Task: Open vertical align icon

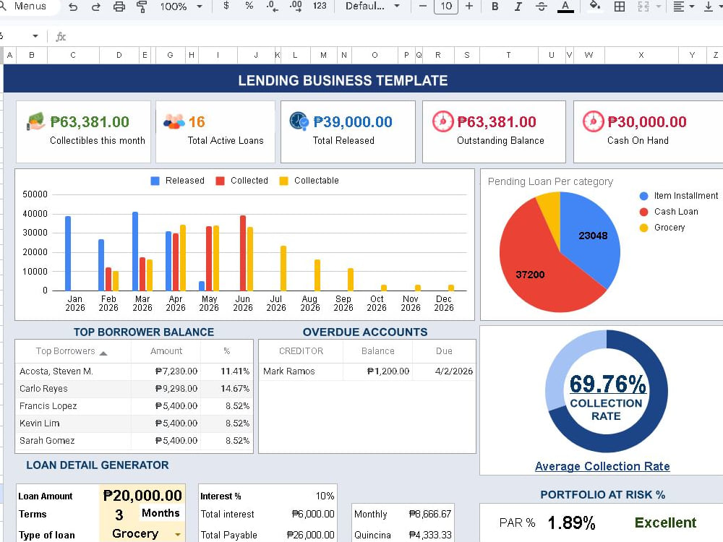Action: coord(709,7)
